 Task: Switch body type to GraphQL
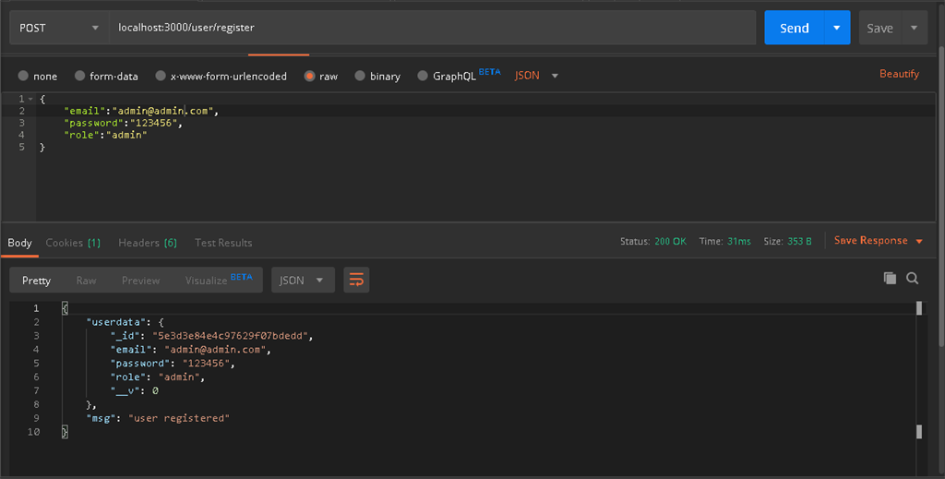click(x=424, y=76)
